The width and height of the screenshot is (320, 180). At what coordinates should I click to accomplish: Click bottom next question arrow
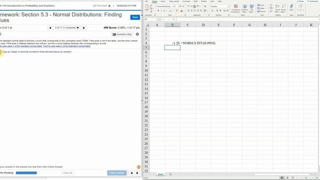[x=137, y=173]
